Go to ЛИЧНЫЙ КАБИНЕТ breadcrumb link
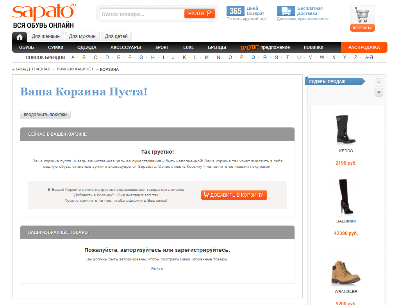 75,69
